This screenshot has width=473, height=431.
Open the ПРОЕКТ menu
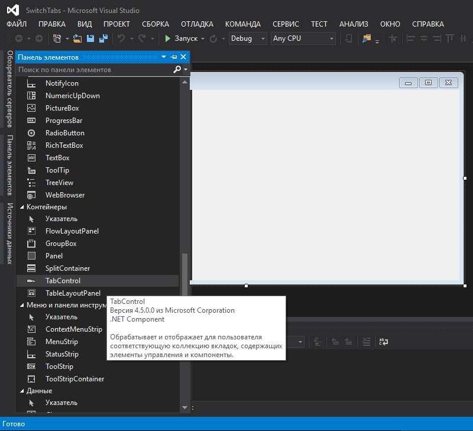point(116,24)
